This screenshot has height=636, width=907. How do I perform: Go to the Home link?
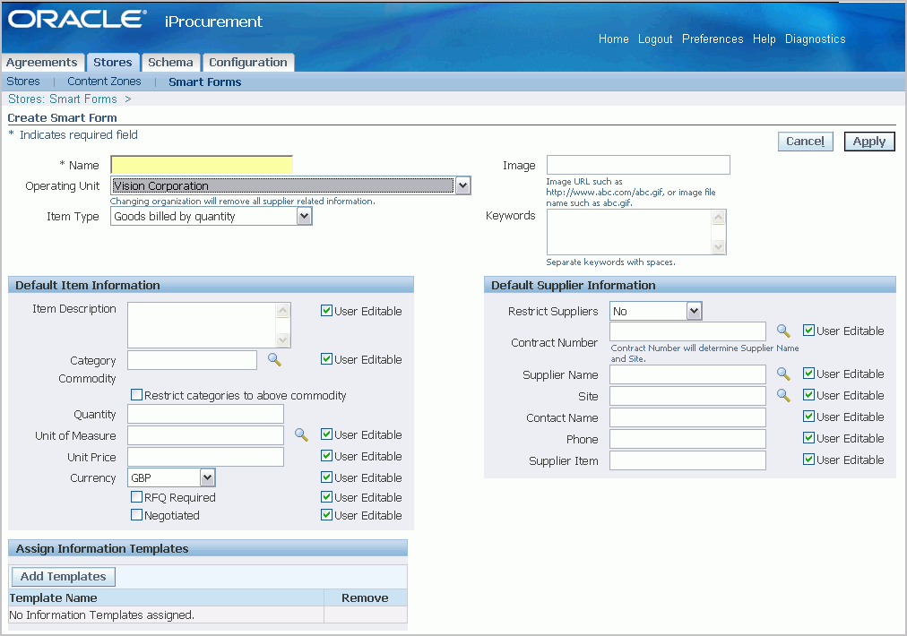click(614, 39)
